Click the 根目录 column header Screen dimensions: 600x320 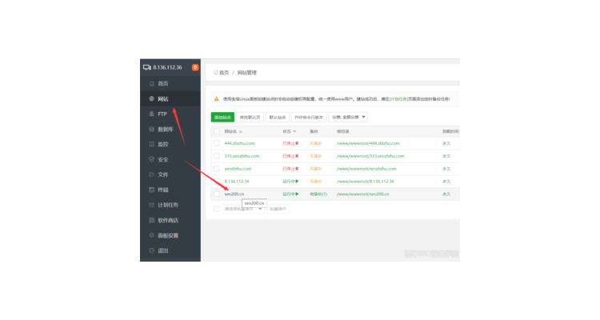pyautogui.click(x=343, y=131)
